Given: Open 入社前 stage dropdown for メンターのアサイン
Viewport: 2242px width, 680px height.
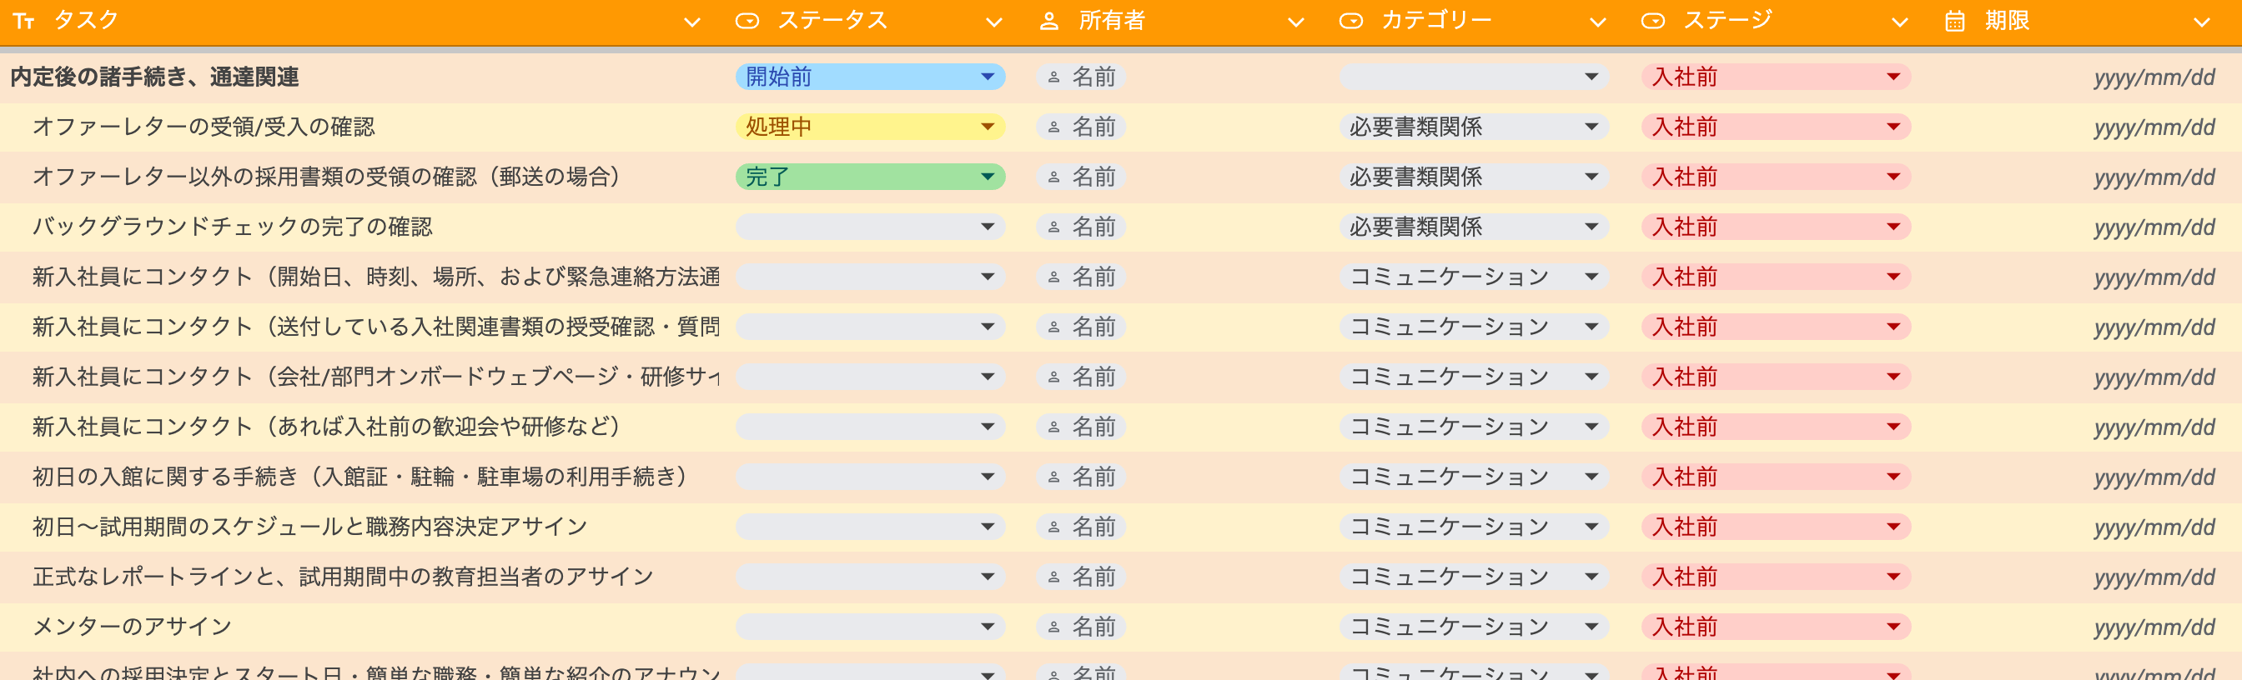Looking at the screenshot, I should tap(1775, 627).
